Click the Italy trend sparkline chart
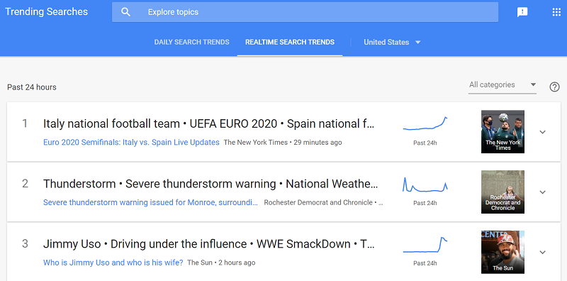The width and height of the screenshot is (567, 281). coord(425,123)
